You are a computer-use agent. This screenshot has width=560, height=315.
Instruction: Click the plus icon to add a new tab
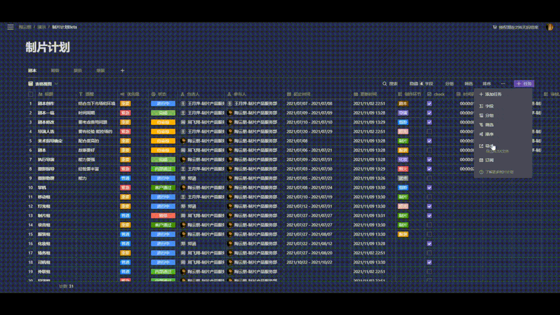(x=122, y=71)
